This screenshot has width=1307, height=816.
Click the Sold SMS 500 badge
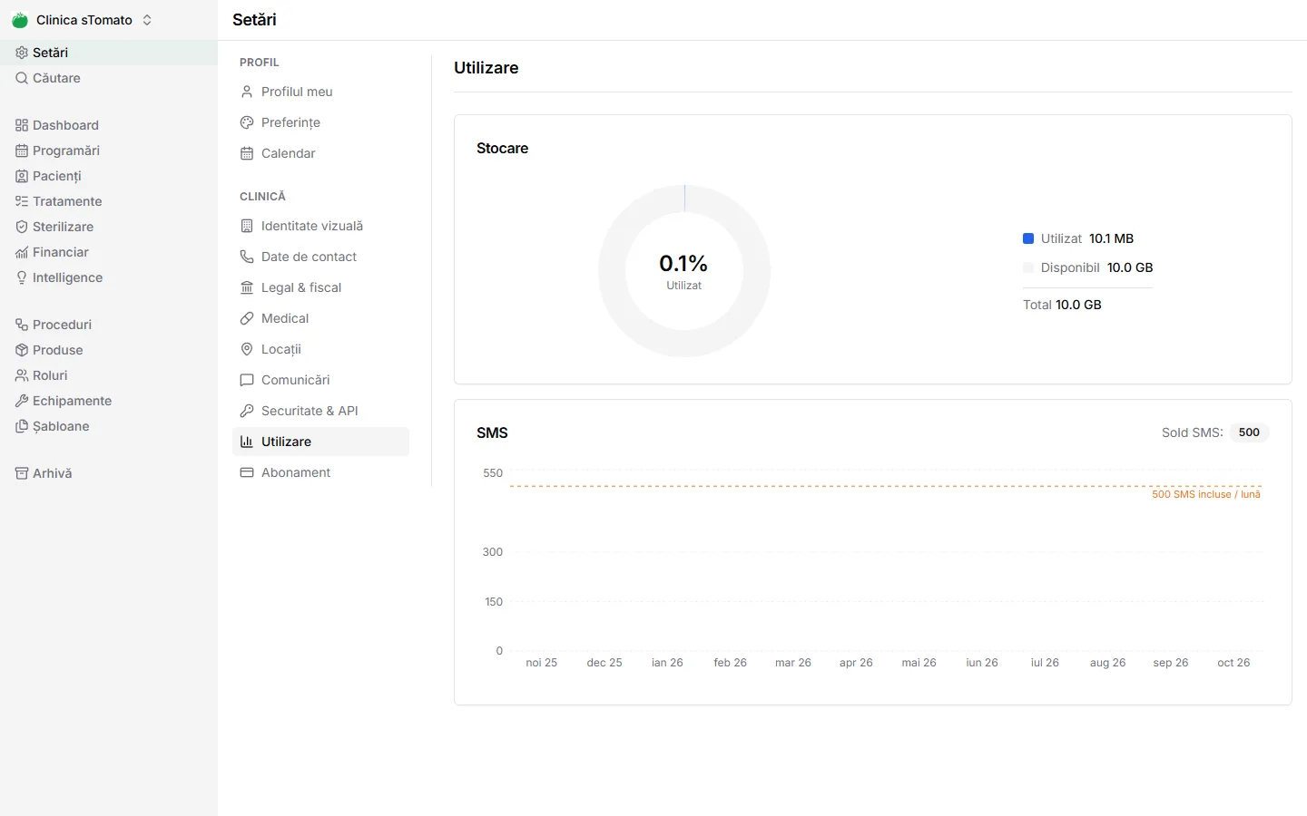coord(1249,432)
